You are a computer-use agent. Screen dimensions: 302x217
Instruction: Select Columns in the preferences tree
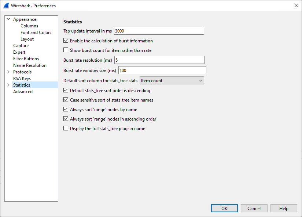(x=29, y=26)
